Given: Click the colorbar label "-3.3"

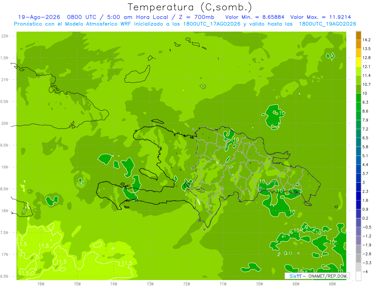Looking at the screenshot, I should [x=367, y=263].
